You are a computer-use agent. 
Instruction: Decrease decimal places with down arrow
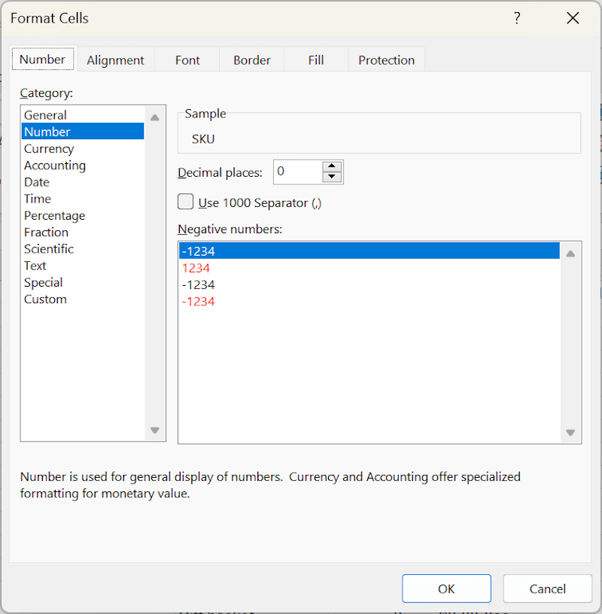point(332,178)
